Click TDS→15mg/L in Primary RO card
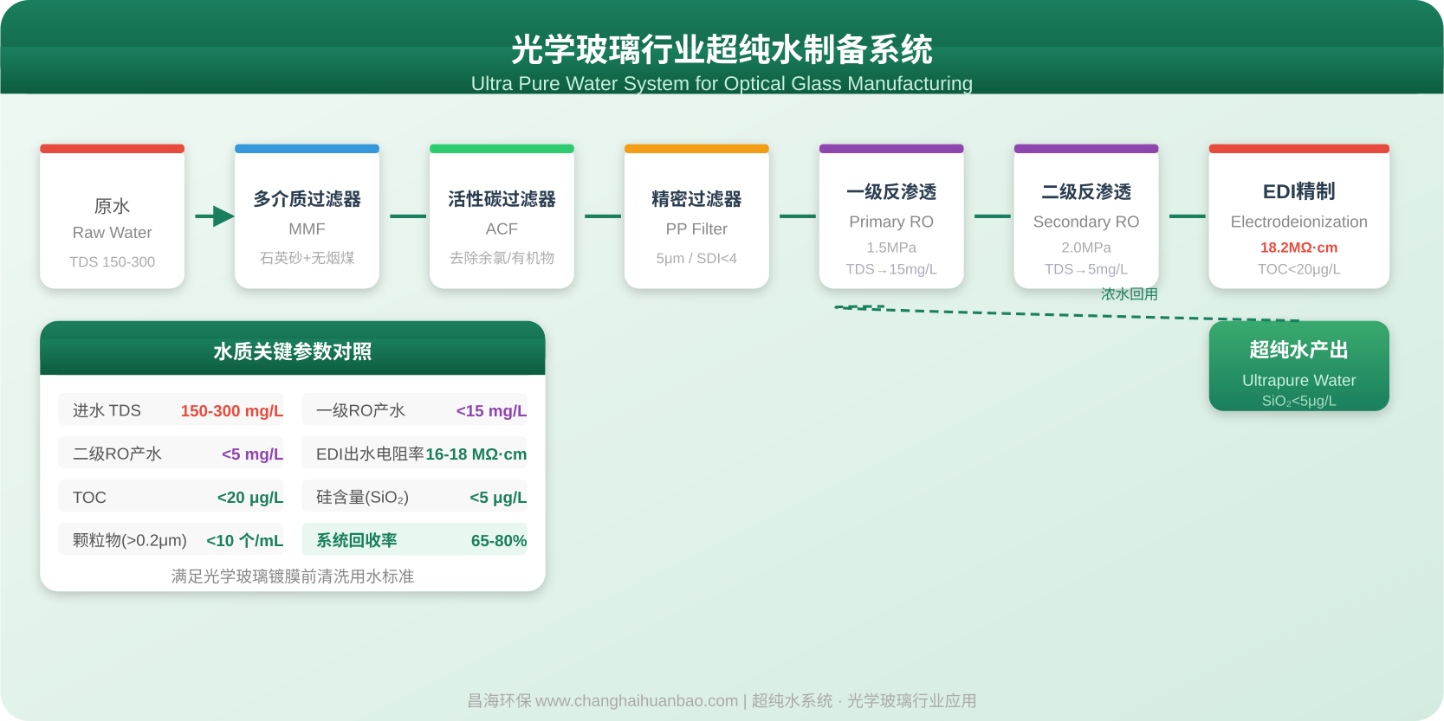This screenshot has height=721, width=1444. tap(891, 269)
